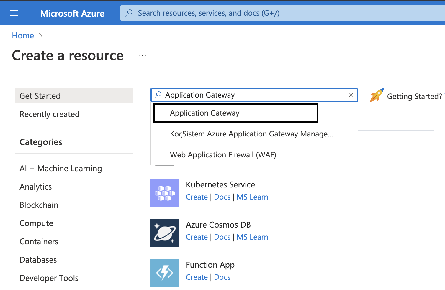Viewport: 445px width, 290px height.
Task: Click Create under Kubernetes Service
Action: [x=197, y=197]
